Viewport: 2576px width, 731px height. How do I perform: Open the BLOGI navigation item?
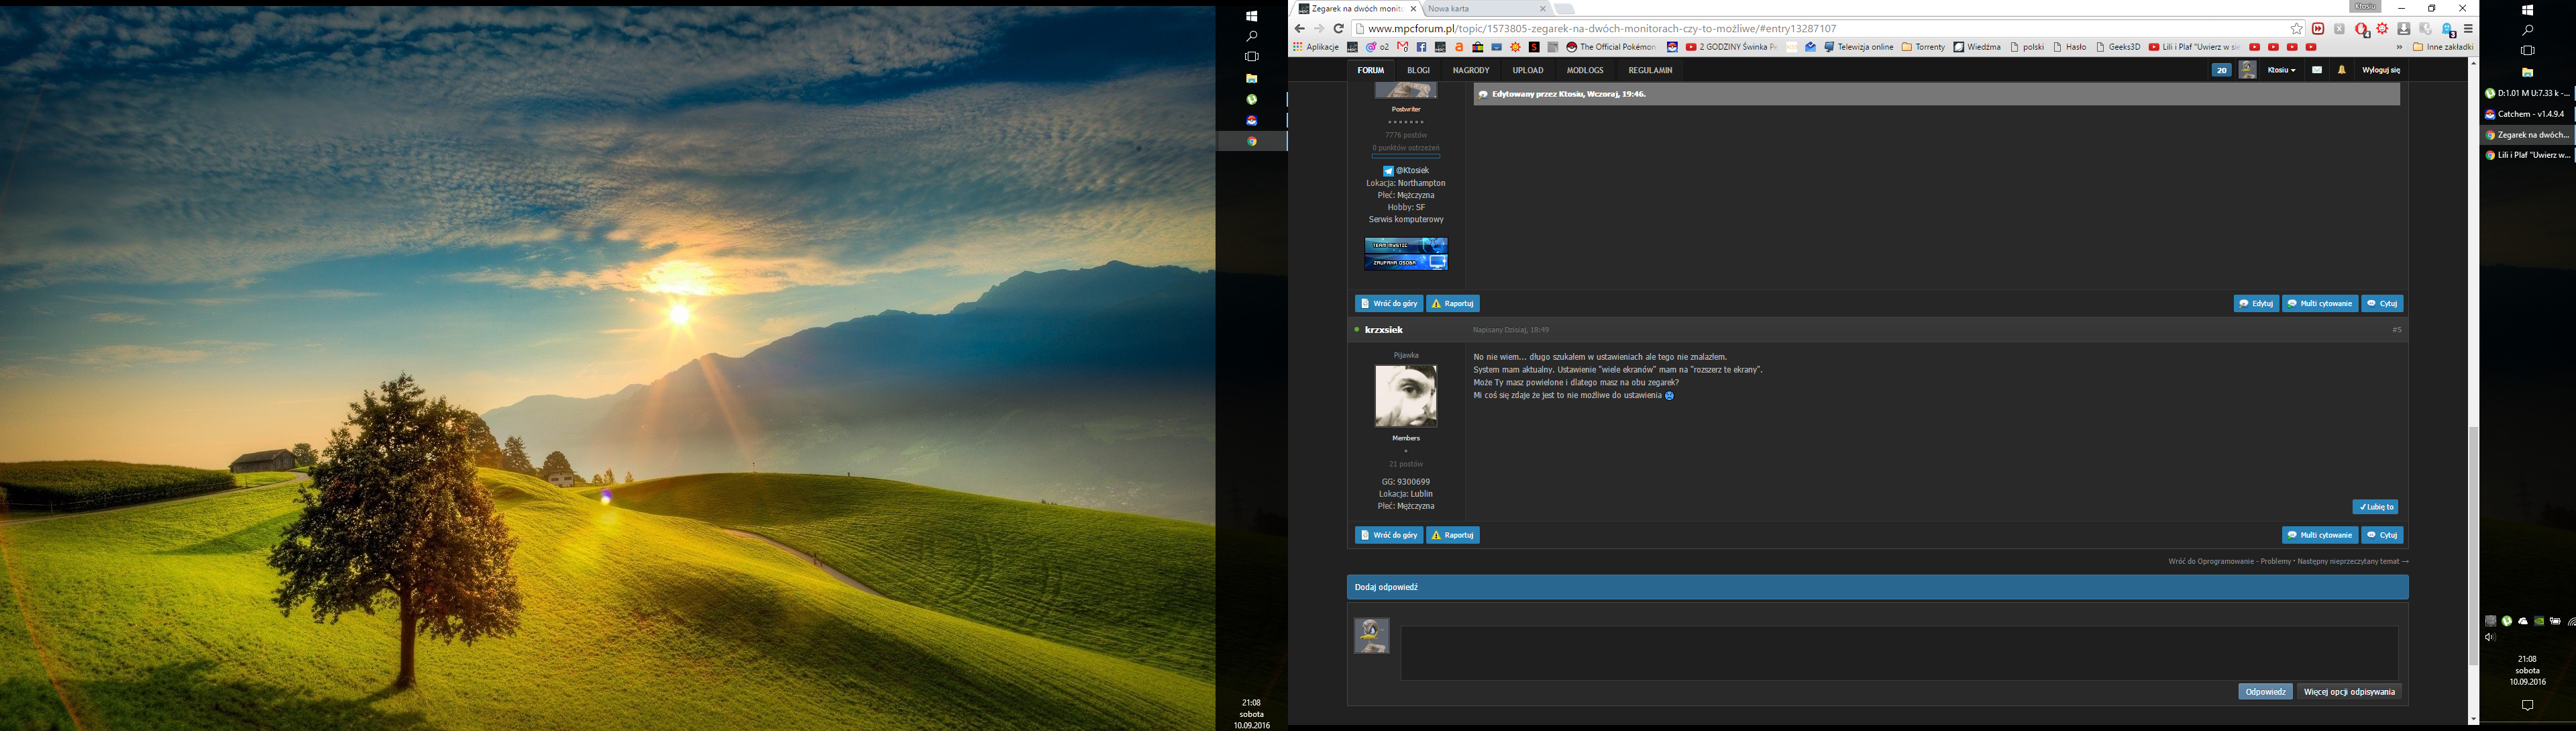(1418, 70)
